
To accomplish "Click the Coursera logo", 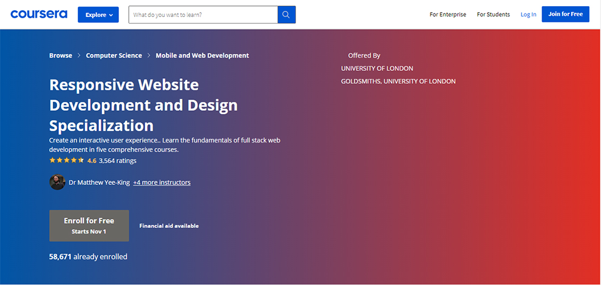I will (39, 14).
